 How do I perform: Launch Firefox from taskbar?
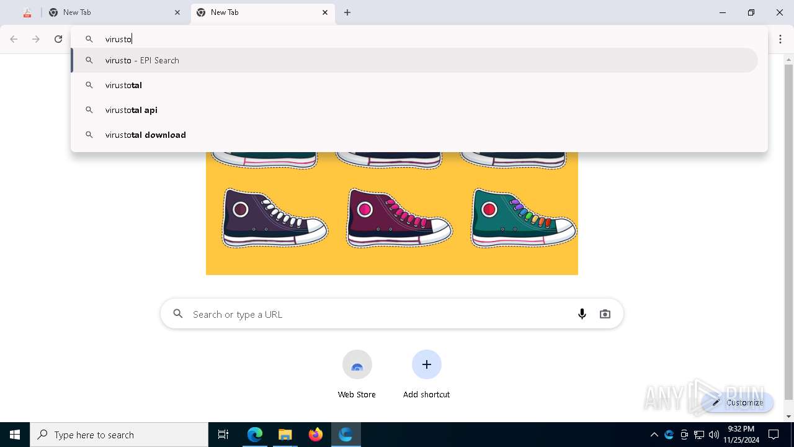coord(316,435)
